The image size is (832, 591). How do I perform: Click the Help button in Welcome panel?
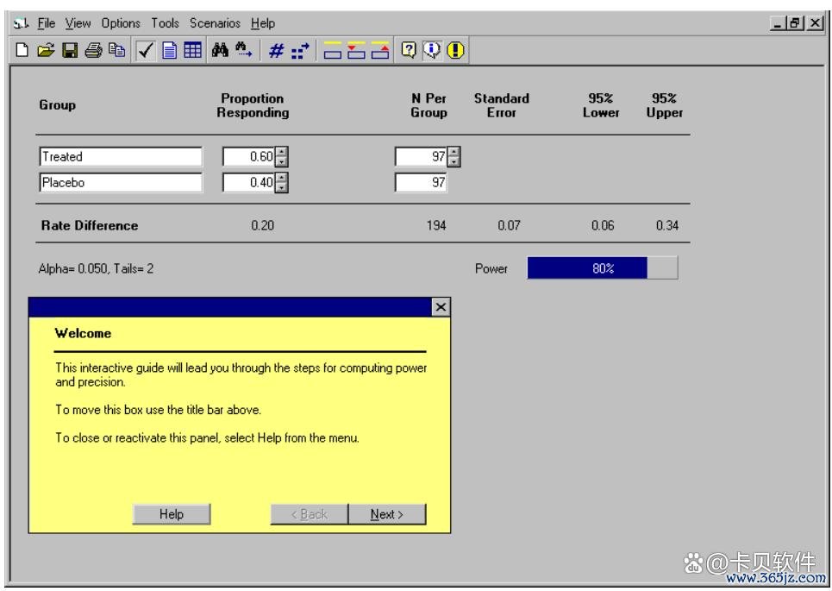pos(171,514)
